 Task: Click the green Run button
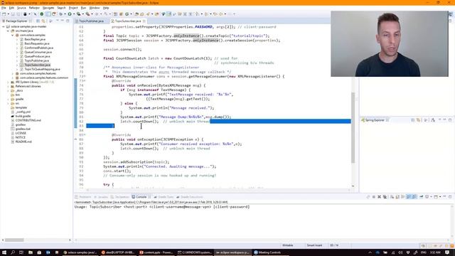click(70, 14)
